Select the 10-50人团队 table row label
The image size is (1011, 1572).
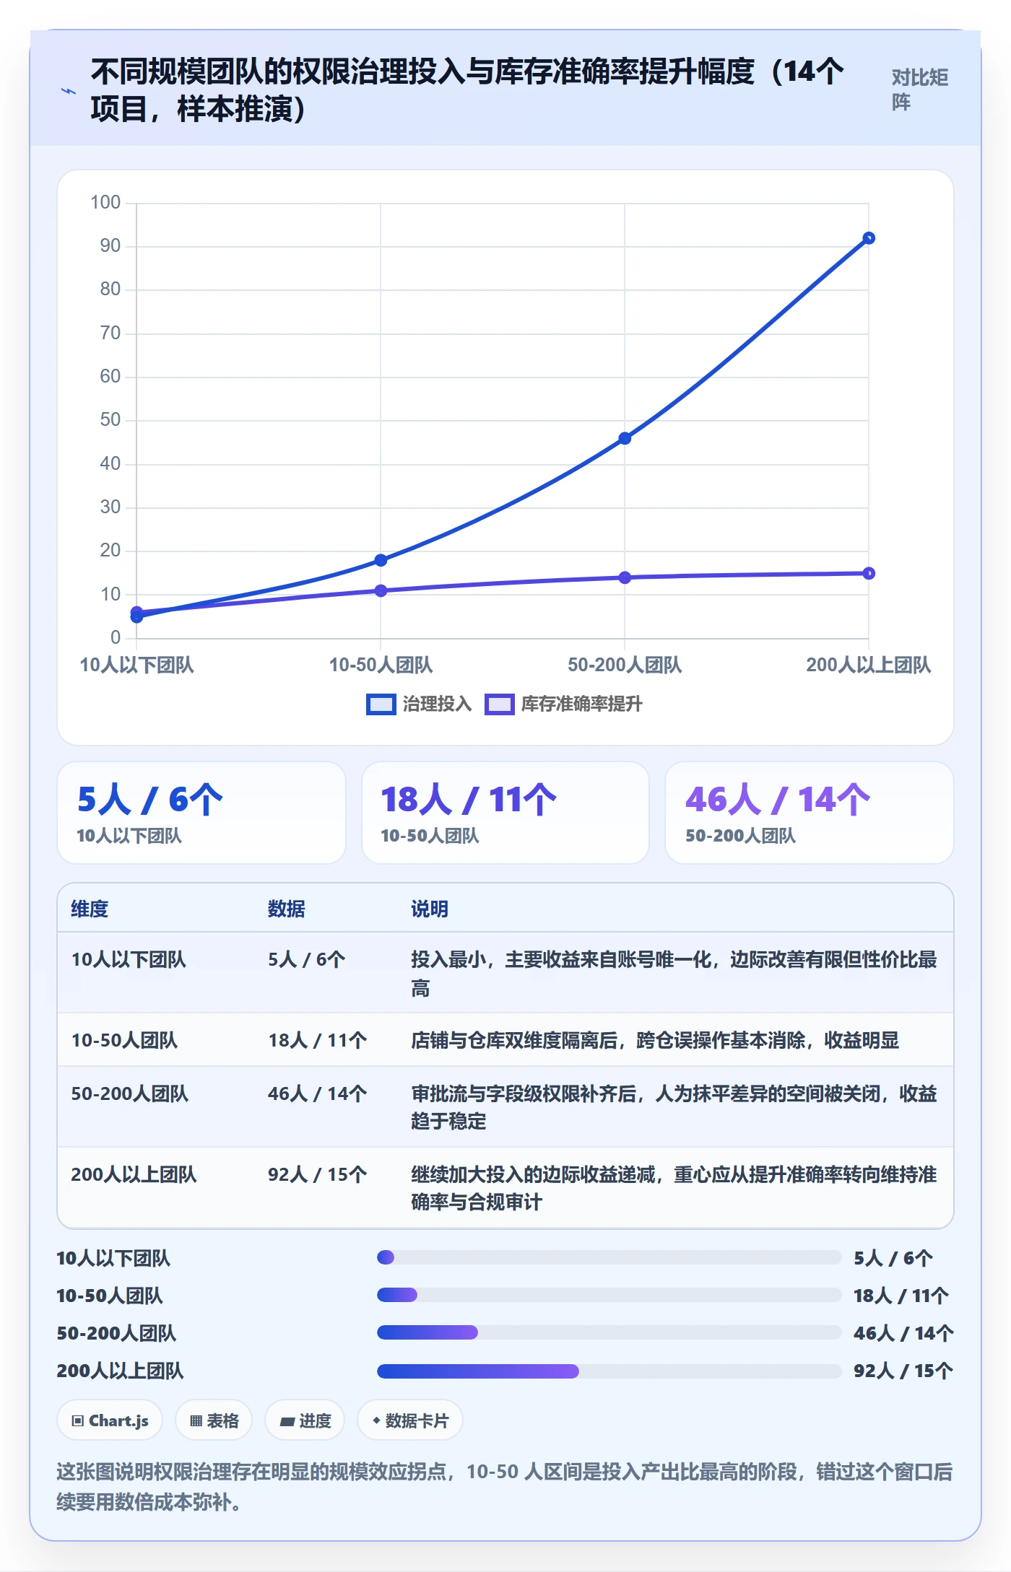(x=124, y=1040)
